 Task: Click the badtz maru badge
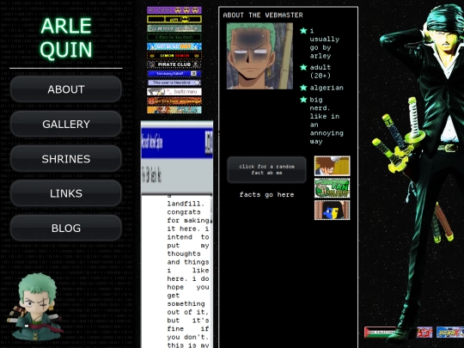tap(174, 92)
